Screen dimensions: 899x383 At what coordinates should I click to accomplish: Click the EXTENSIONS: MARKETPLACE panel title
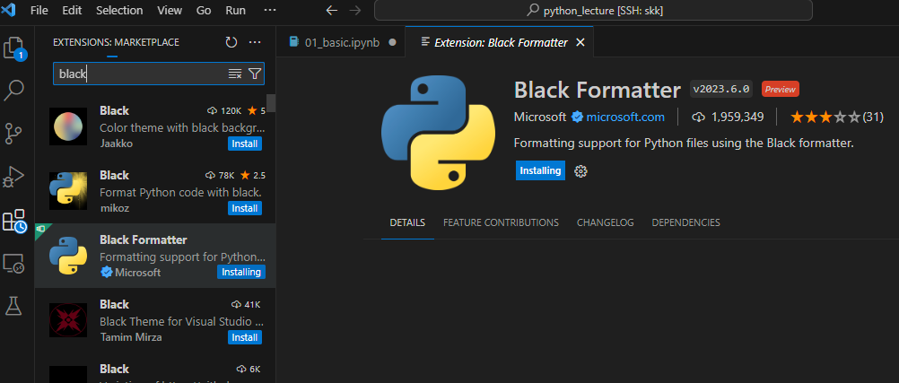[x=116, y=42]
